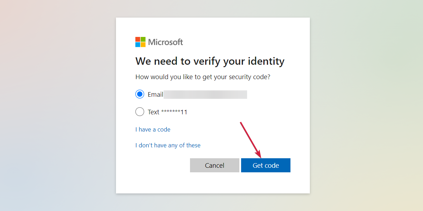Choose the Email option label
Viewport: 423px width, 211px height.
point(155,94)
